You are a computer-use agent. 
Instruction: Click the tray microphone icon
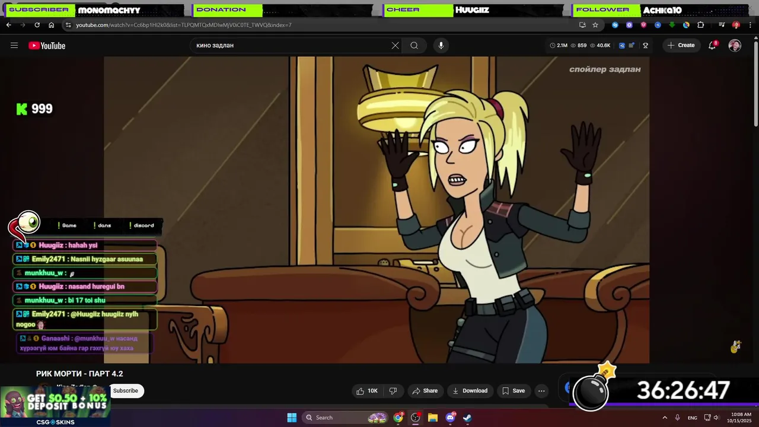(x=678, y=418)
